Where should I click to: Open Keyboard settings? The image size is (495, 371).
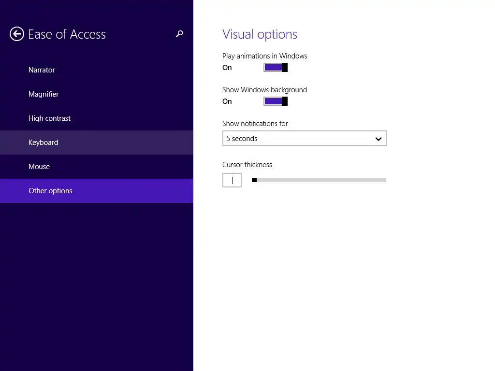tap(96, 143)
